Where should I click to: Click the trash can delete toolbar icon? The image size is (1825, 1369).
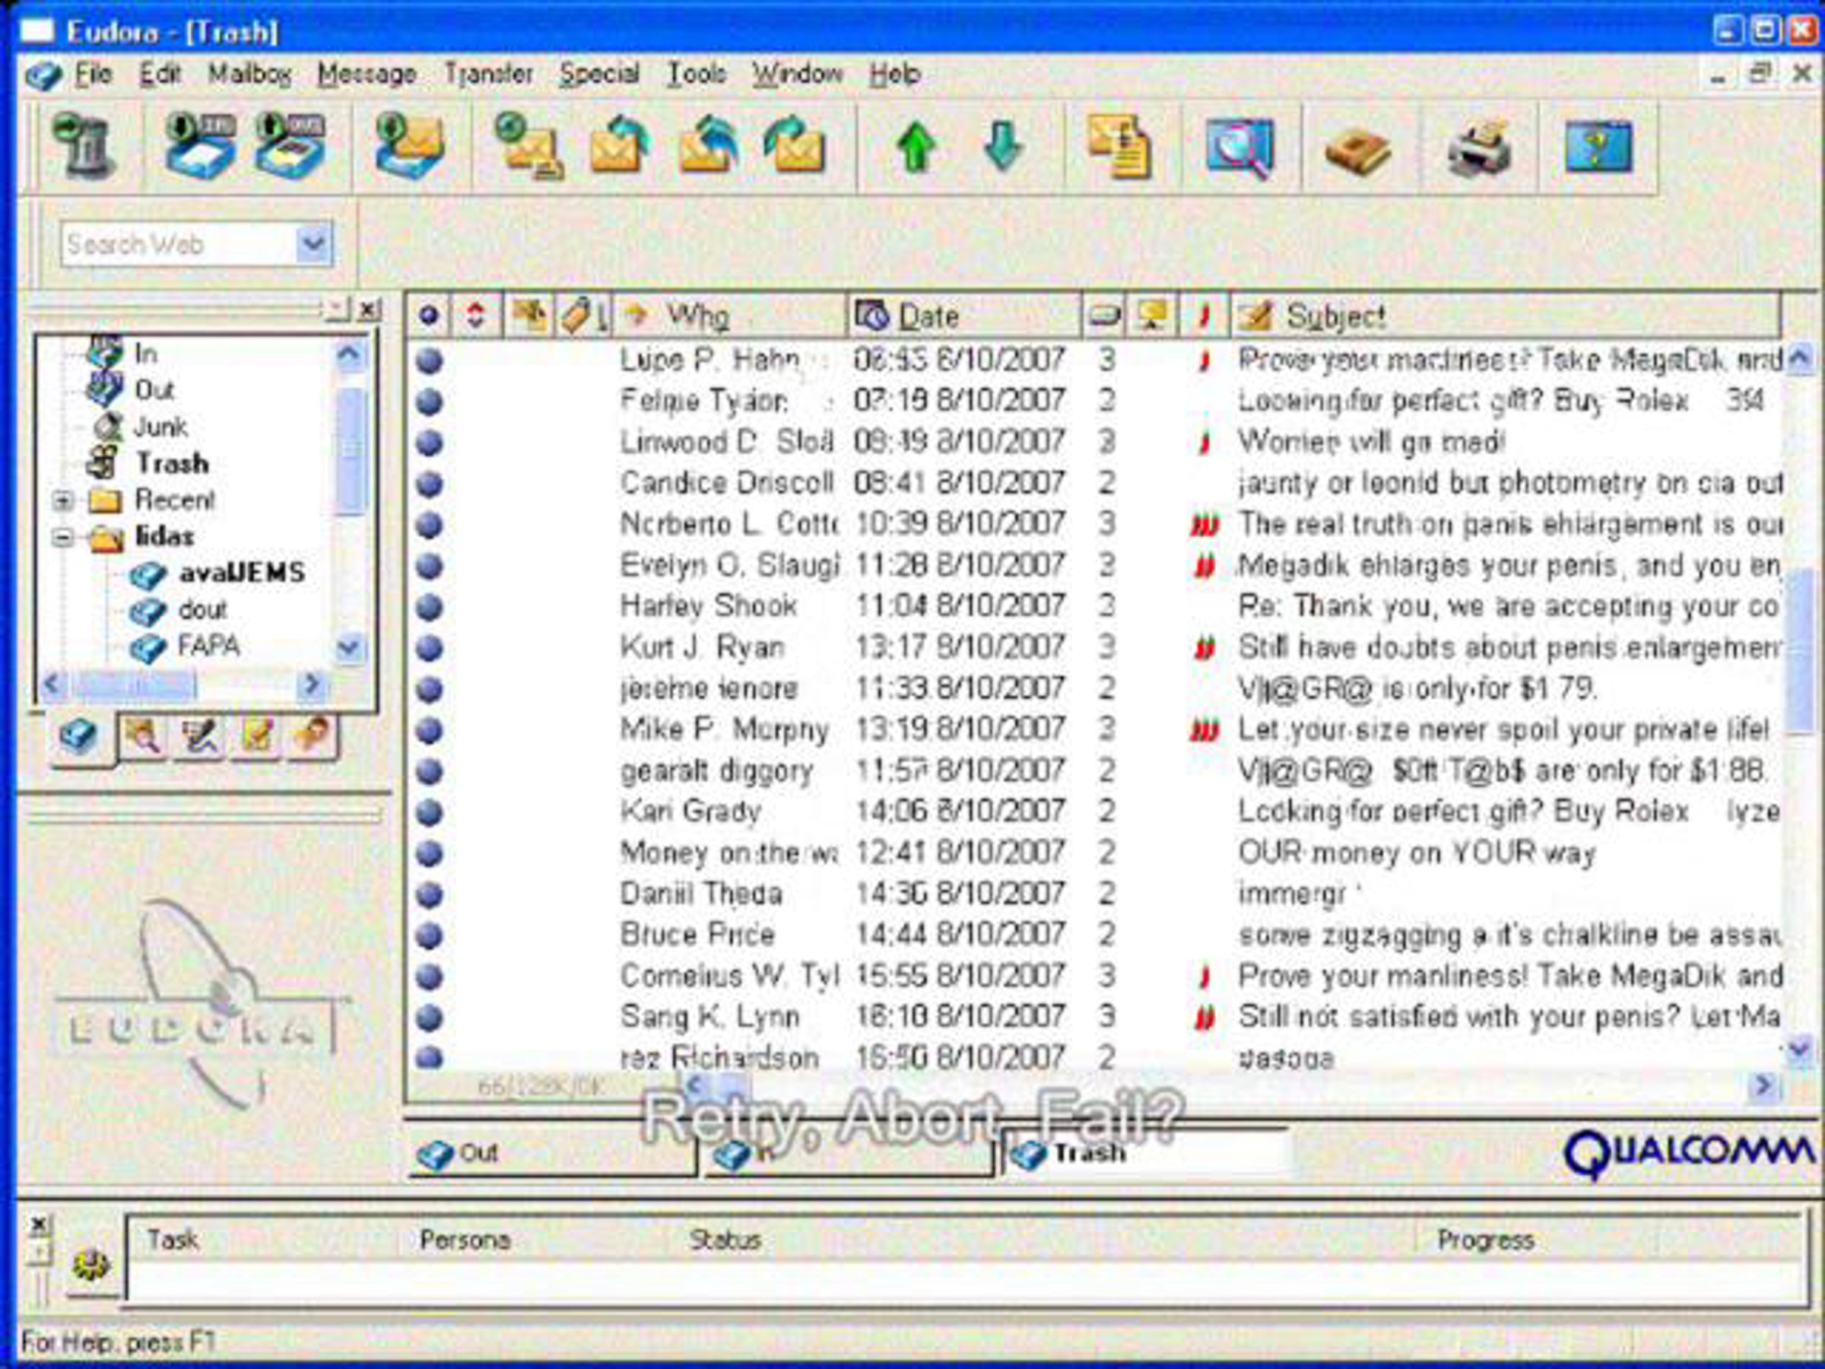click(x=84, y=147)
